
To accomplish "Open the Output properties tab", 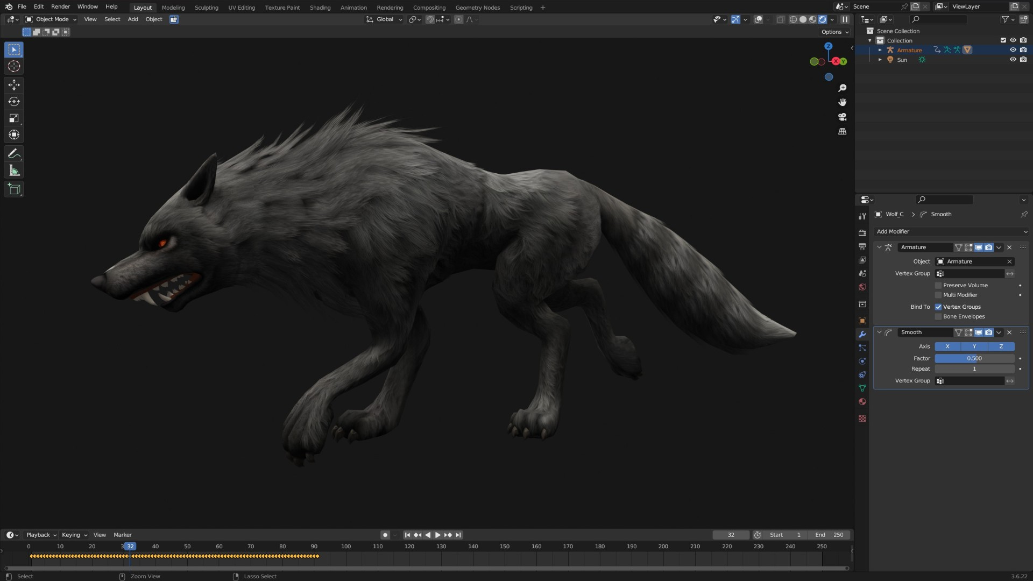I will click(x=862, y=246).
